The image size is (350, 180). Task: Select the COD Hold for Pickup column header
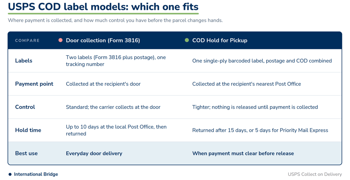(220, 40)
